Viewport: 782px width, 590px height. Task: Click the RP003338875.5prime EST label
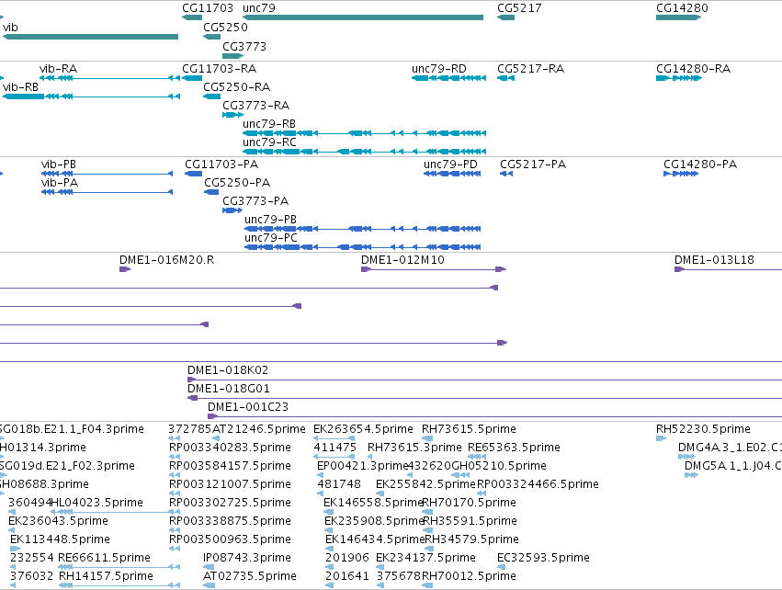pyautogui.click(x=230, y=521)
